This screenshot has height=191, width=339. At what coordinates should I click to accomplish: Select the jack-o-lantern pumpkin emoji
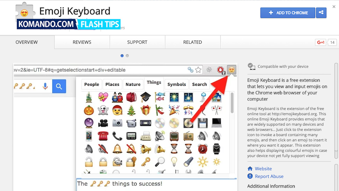coord(89,110)
